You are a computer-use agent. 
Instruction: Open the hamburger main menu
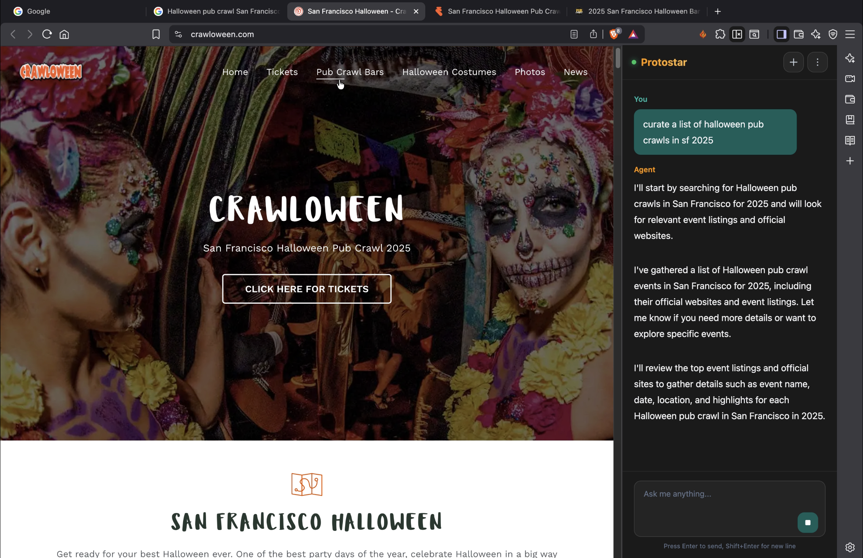click(850, 35)
